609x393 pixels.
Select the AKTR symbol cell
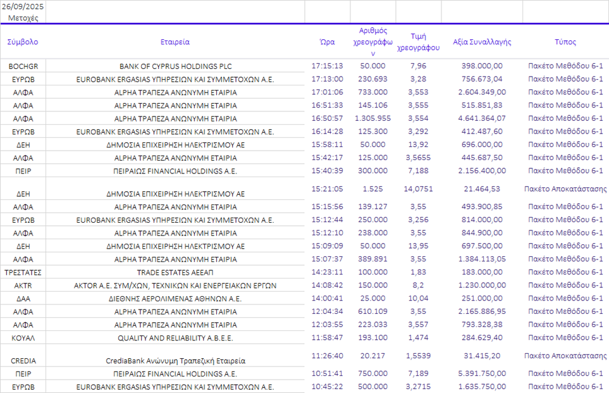(x=23, y=285)
